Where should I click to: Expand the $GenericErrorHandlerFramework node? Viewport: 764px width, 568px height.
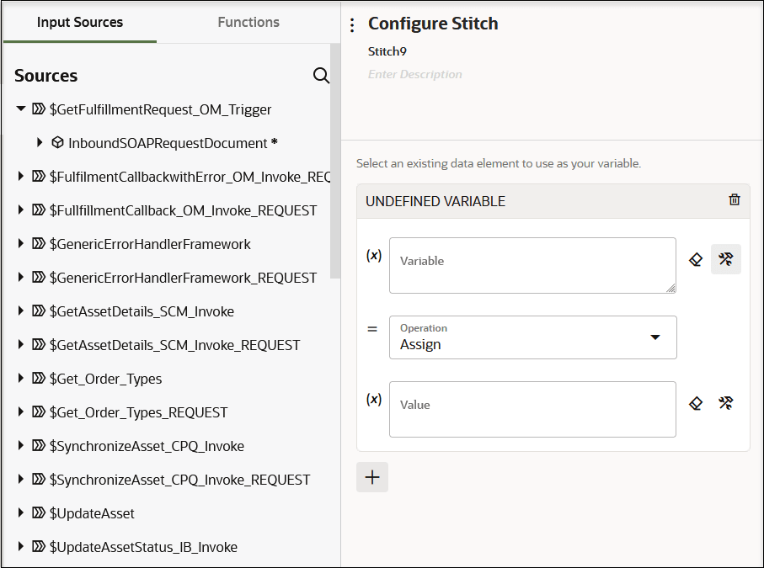tap(21, 244)
